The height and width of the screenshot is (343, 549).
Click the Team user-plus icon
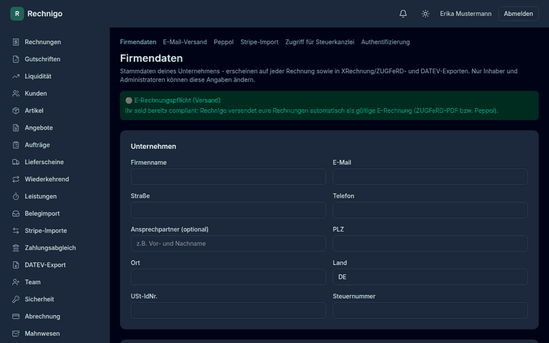[16, 282]
